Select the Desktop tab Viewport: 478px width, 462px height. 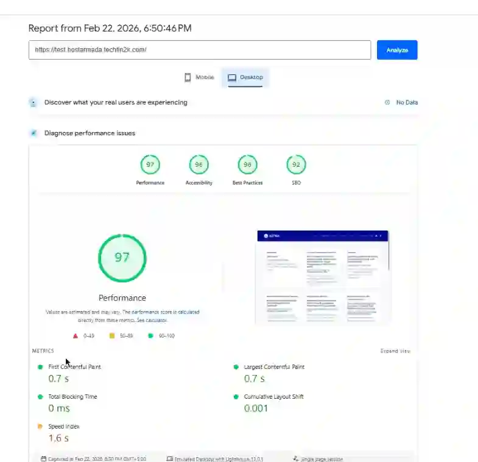click(x=245, y=77)
